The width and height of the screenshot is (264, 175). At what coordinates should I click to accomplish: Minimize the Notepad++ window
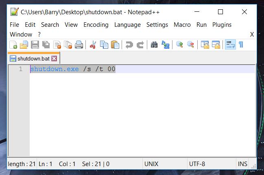[197, 12]
